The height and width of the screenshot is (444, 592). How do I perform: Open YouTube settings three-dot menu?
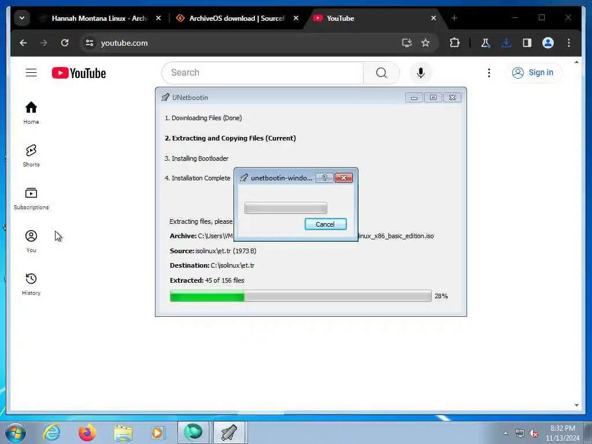pyautogui.click(x=489, y=72)
